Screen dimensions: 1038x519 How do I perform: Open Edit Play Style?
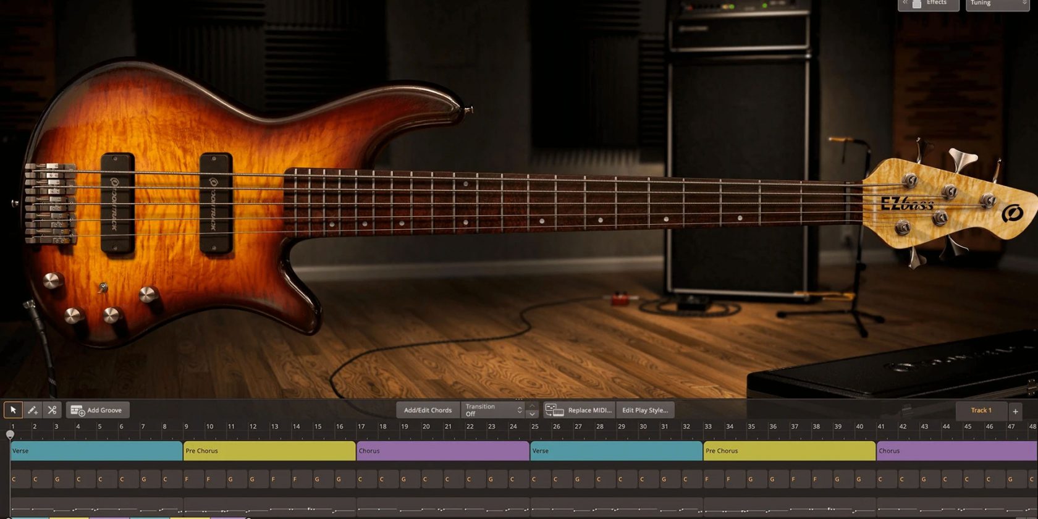click(645, 410)
